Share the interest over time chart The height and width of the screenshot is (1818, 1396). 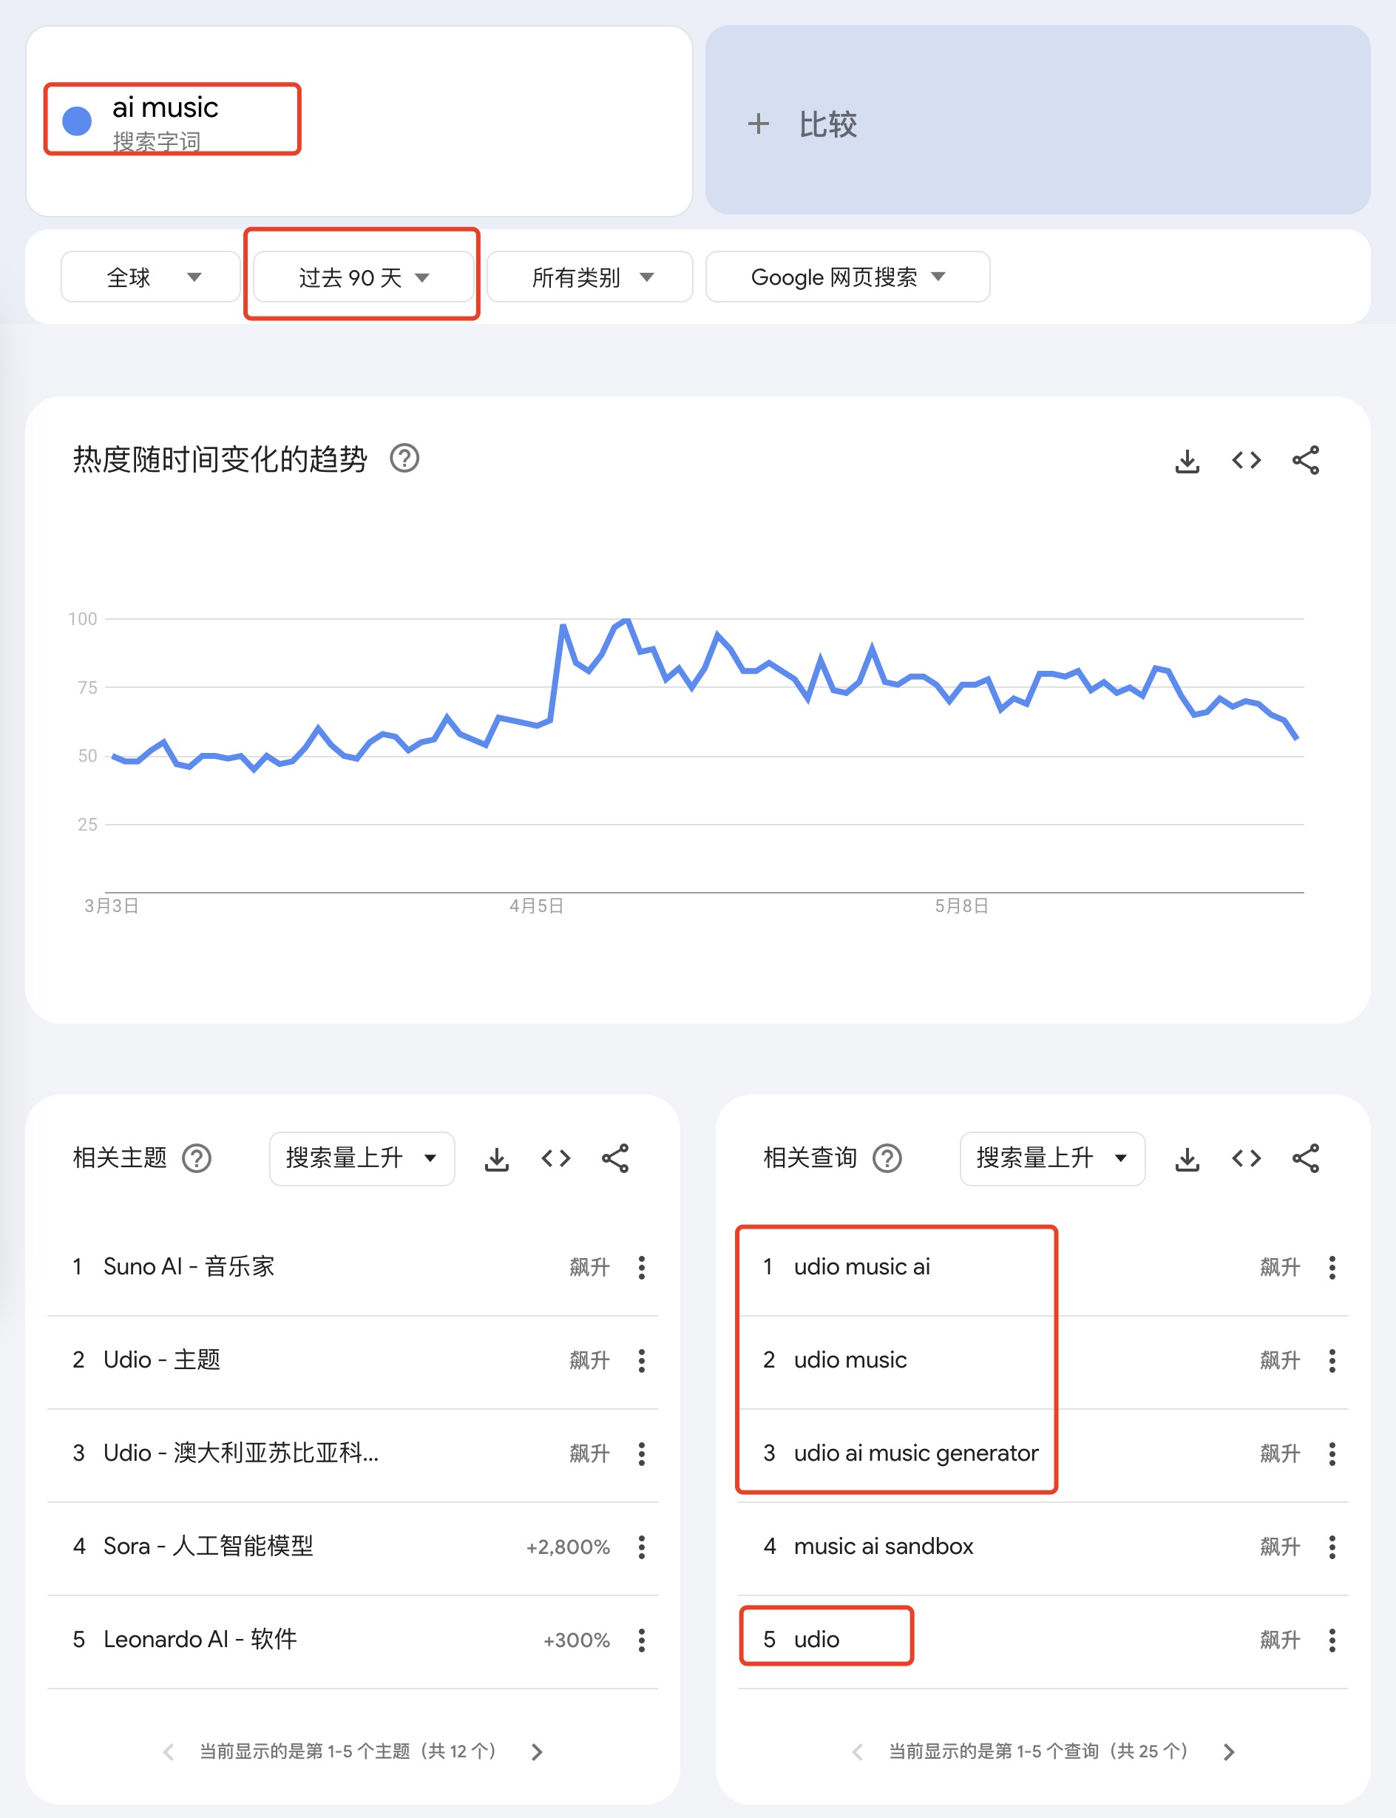[x=1306, y=461]
